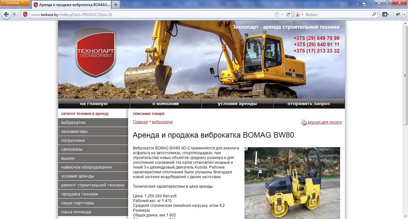Click the 'описание товара' header

[x=149, y=114]
